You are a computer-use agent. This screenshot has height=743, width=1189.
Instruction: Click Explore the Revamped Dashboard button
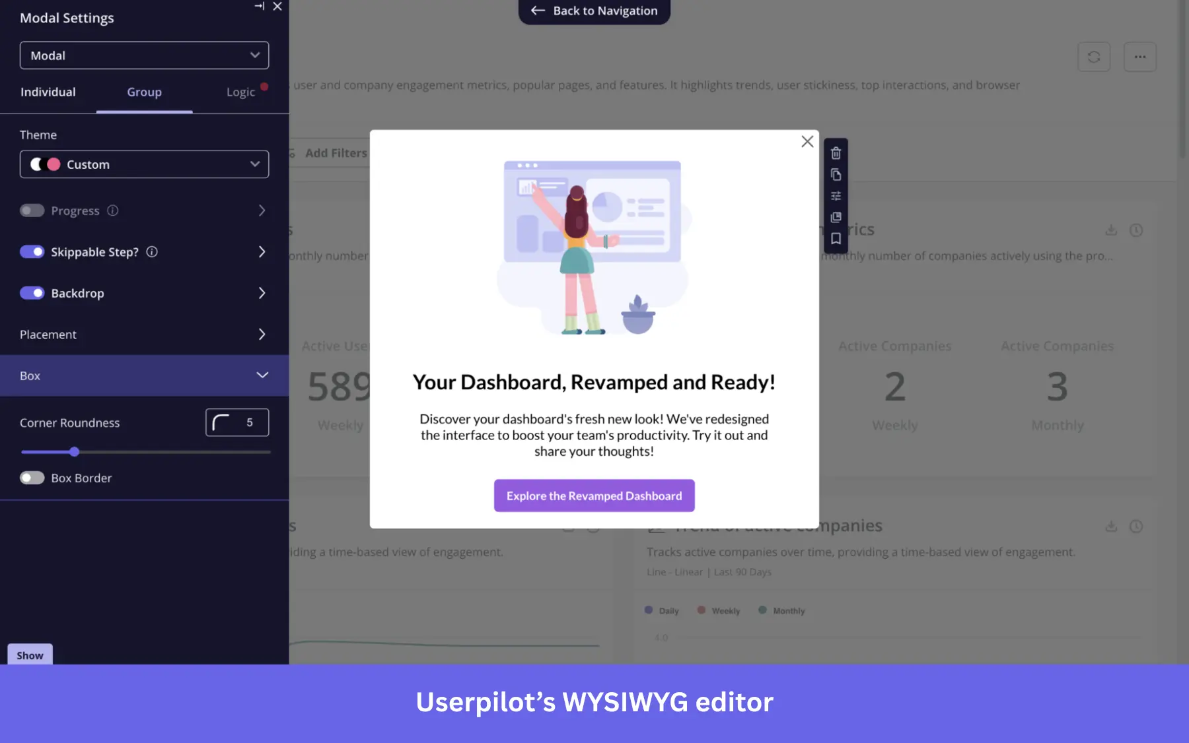click(594, 496)
